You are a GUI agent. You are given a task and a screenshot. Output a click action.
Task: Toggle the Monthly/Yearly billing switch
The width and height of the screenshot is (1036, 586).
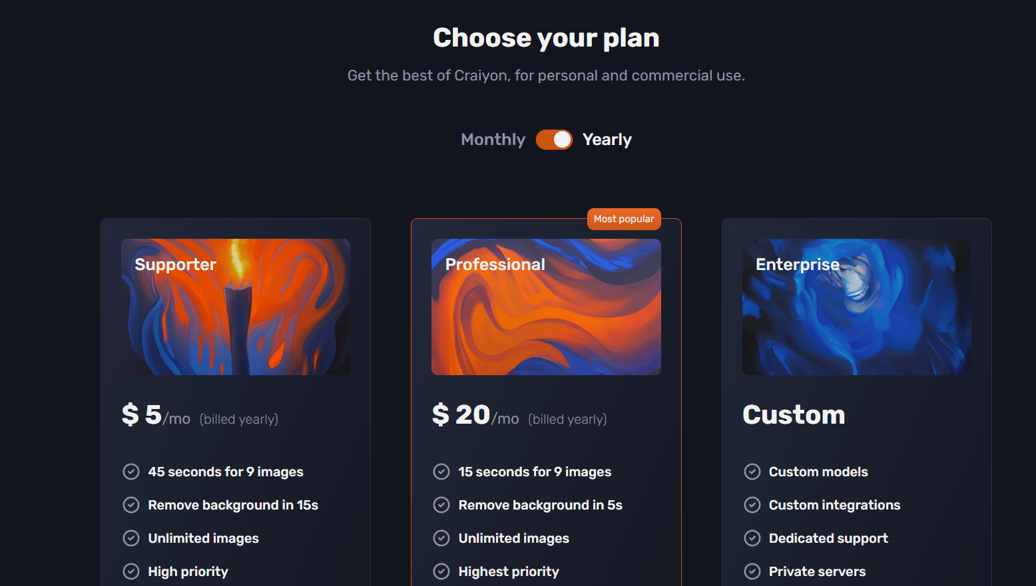click(554, 140)
